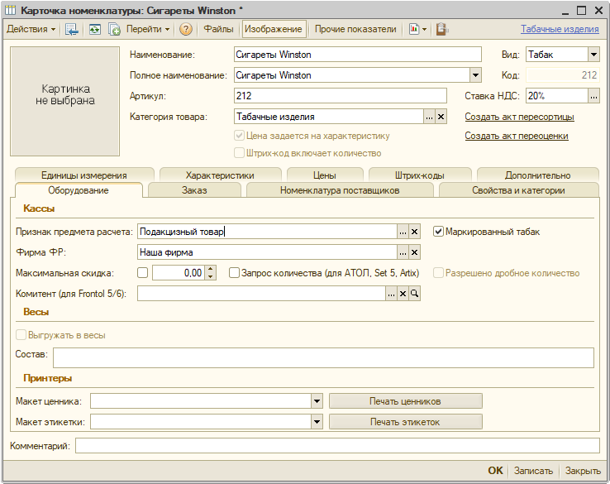The height and width of the screenshot is (484, 610).
Task: Expand the Макет ценника dropdown
Action: (317, 401)
